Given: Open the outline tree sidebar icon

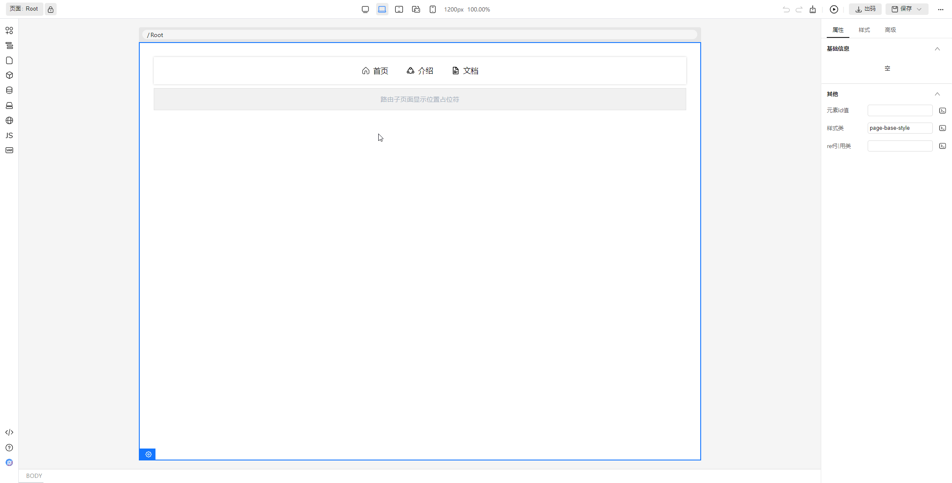Looking at the screenshot, I should click(9, 46).
